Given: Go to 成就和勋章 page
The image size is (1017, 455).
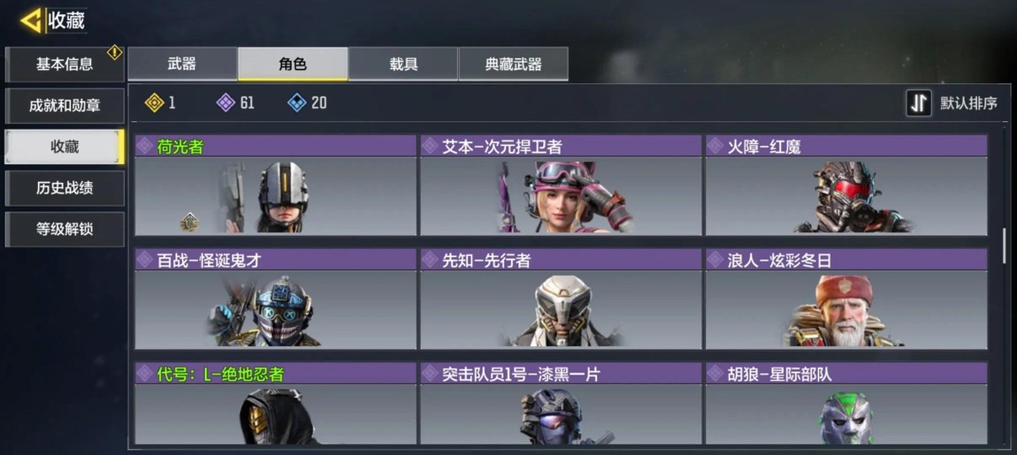Looking at the screenshot, I should [x=65, y=106].
